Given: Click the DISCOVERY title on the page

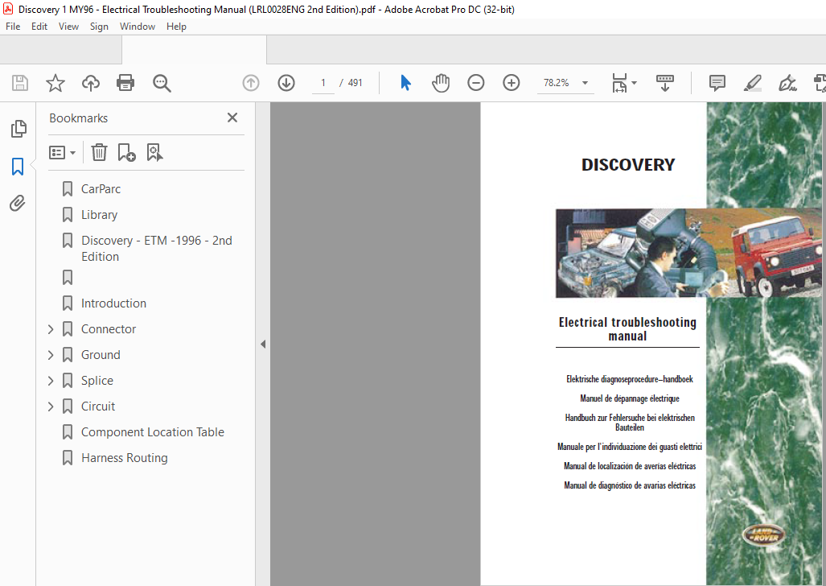Looking at the screenshot, I should coord(628,164).
